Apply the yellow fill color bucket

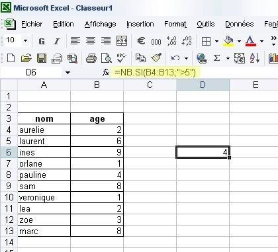228,41
